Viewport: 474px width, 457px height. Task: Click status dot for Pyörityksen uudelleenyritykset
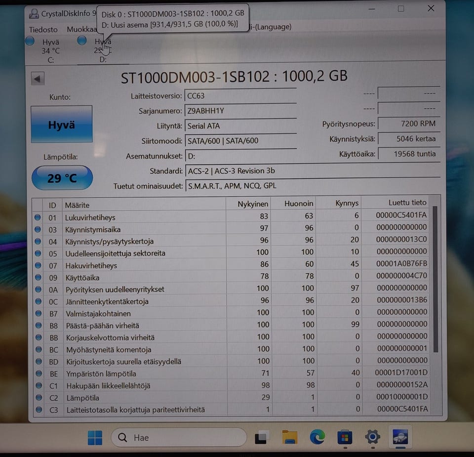coord(38,289)
